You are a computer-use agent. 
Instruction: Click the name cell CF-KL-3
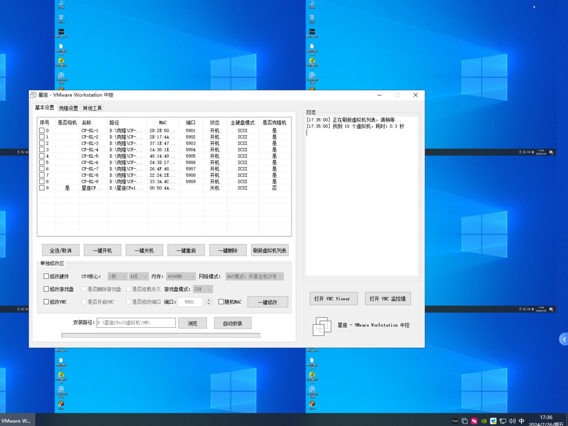(x=90, y=143)
